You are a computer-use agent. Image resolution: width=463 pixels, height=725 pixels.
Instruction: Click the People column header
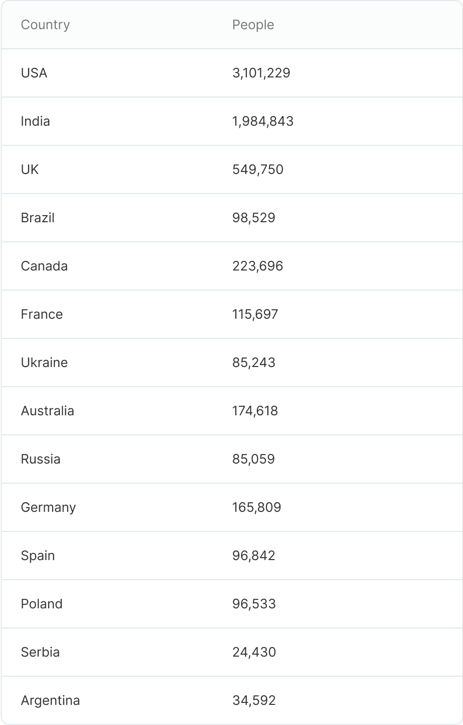253,25
